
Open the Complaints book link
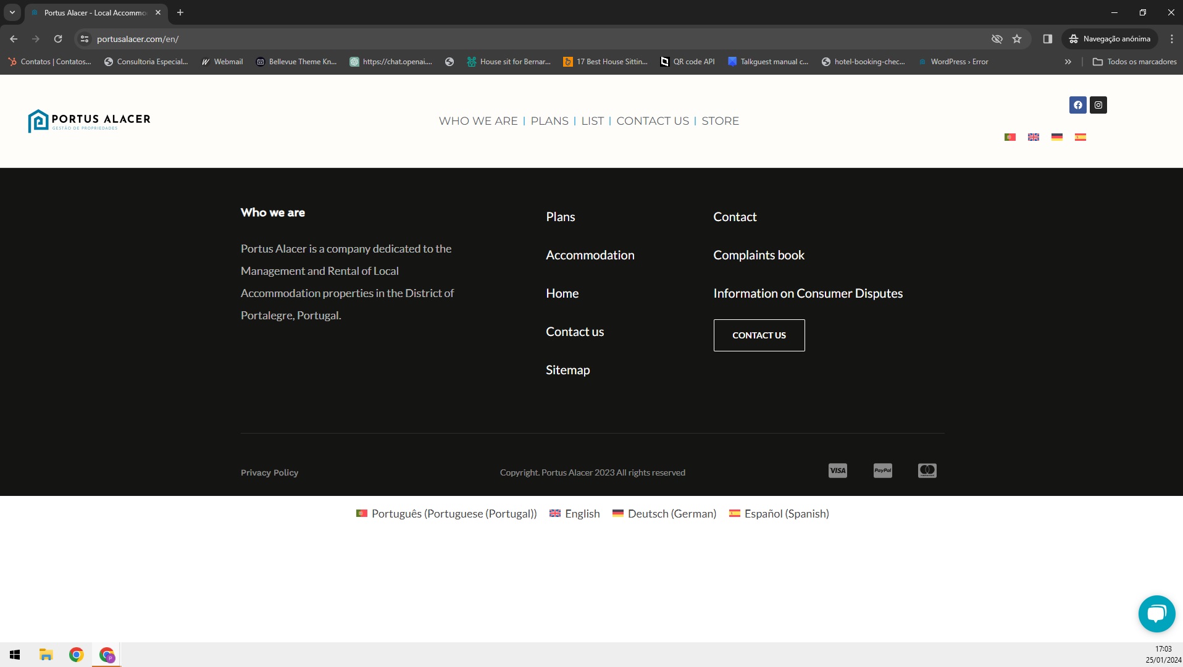(759, 255)
